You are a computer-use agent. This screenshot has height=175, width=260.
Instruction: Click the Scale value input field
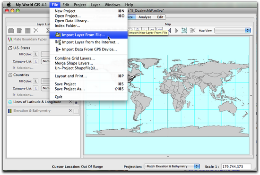[236, 167]
